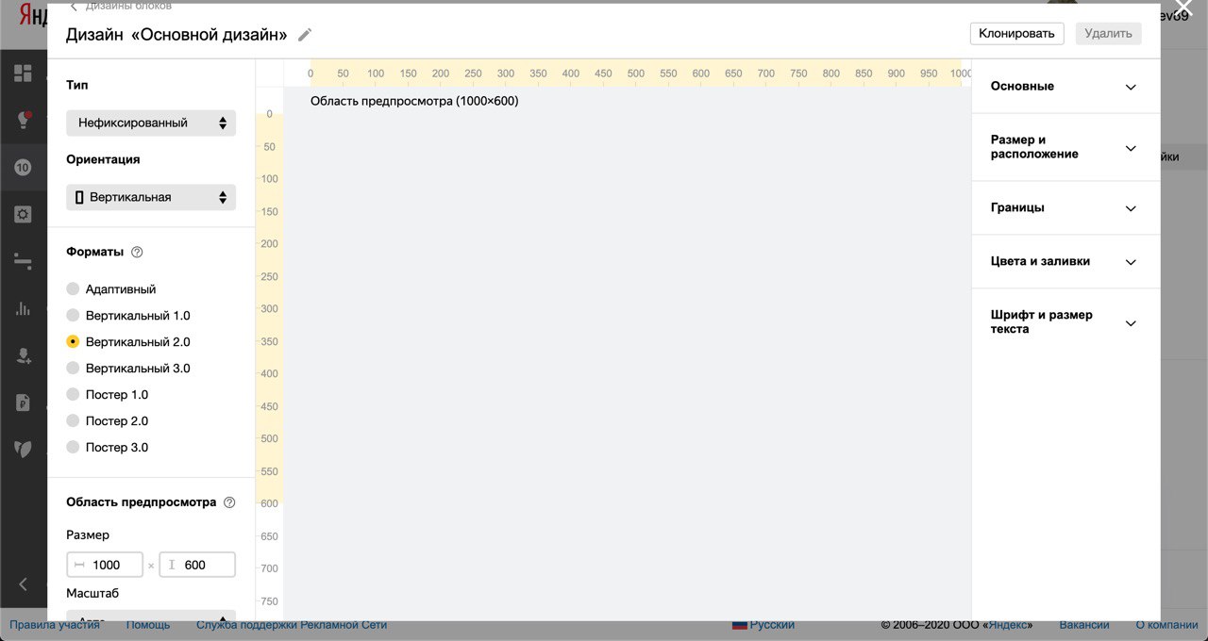Viewport: 1208px width, 641px height.
Task: Click the preview width field 1000
Action: pos(105,565)
